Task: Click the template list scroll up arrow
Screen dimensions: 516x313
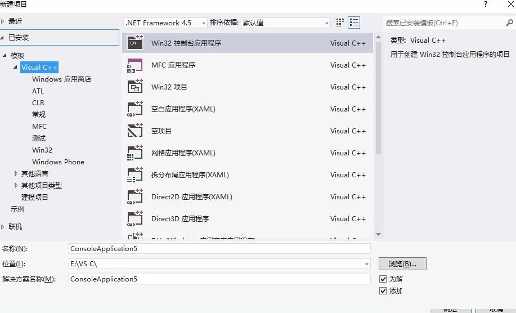Action: coord(379,37)
